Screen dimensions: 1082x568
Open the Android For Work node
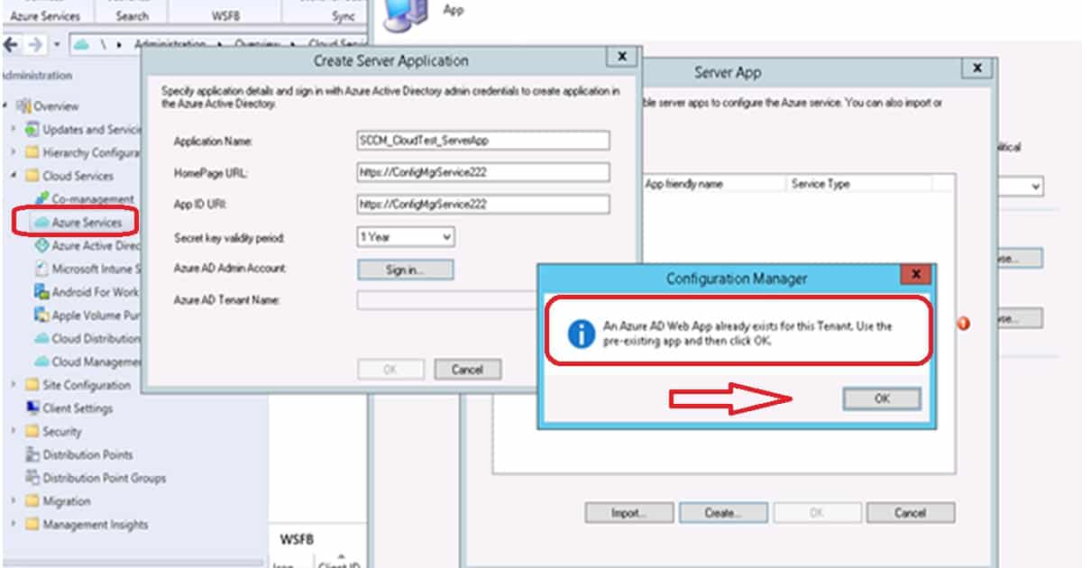pyautogui.click(x=87, y=292)
